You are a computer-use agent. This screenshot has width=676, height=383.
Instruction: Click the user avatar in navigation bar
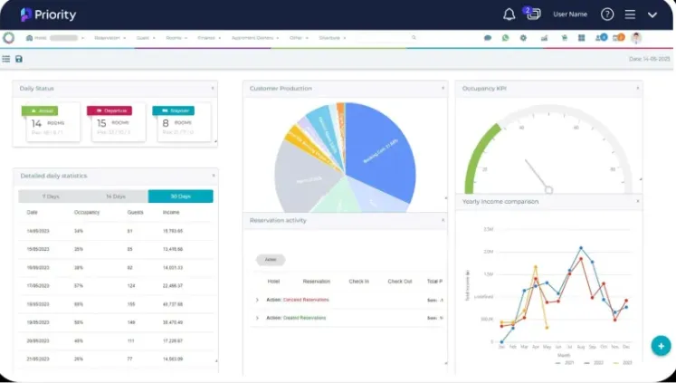(x=636, y=38)
